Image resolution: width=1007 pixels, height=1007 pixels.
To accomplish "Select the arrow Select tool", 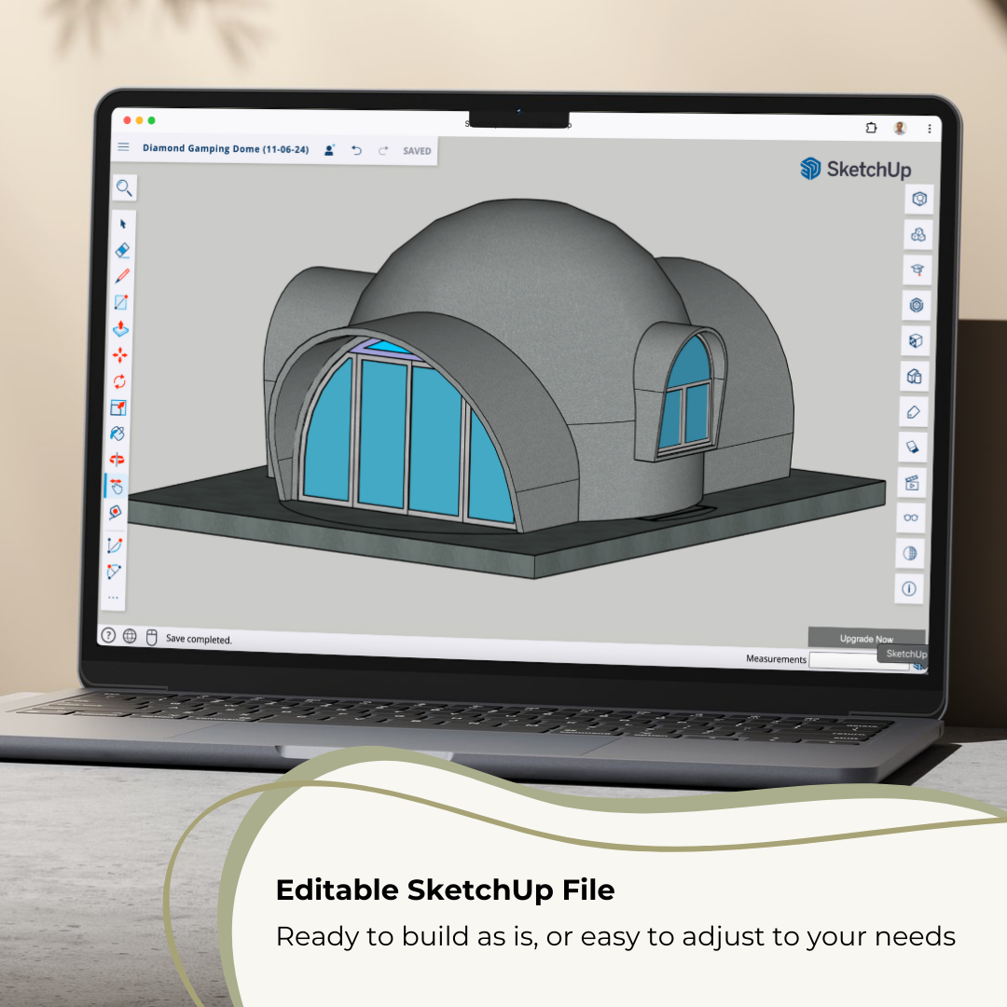I will [x=124, y=224].
